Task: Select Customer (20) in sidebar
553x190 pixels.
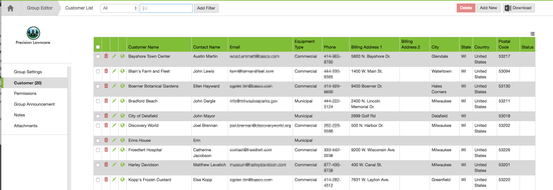Action: 28,83
